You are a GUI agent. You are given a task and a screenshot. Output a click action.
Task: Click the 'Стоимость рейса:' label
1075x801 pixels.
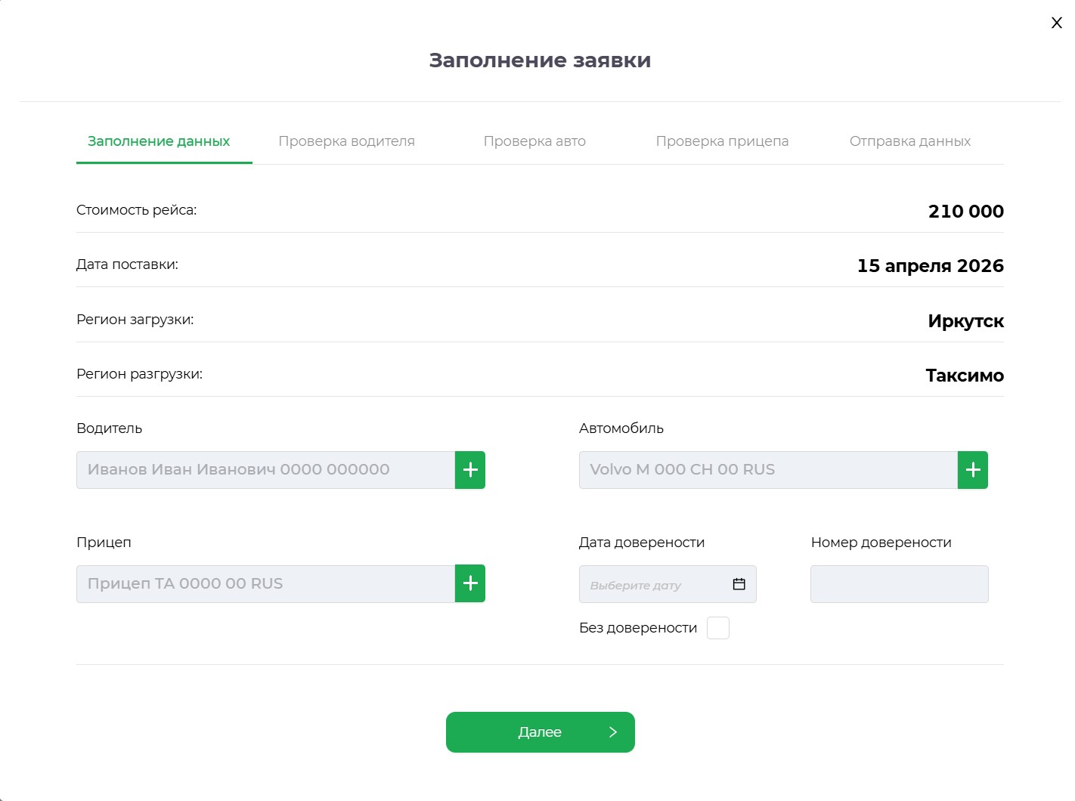pos(137,210)
